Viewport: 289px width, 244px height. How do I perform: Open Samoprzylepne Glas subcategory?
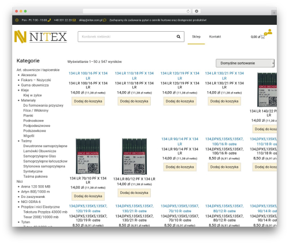tap(39, 156)
